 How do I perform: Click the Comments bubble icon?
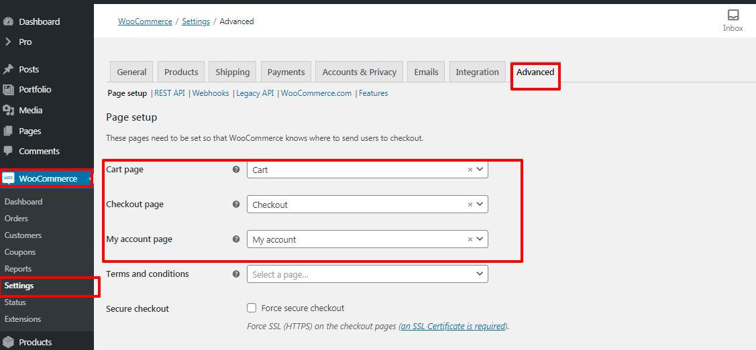pyautogui.click(x=8, y=151)
